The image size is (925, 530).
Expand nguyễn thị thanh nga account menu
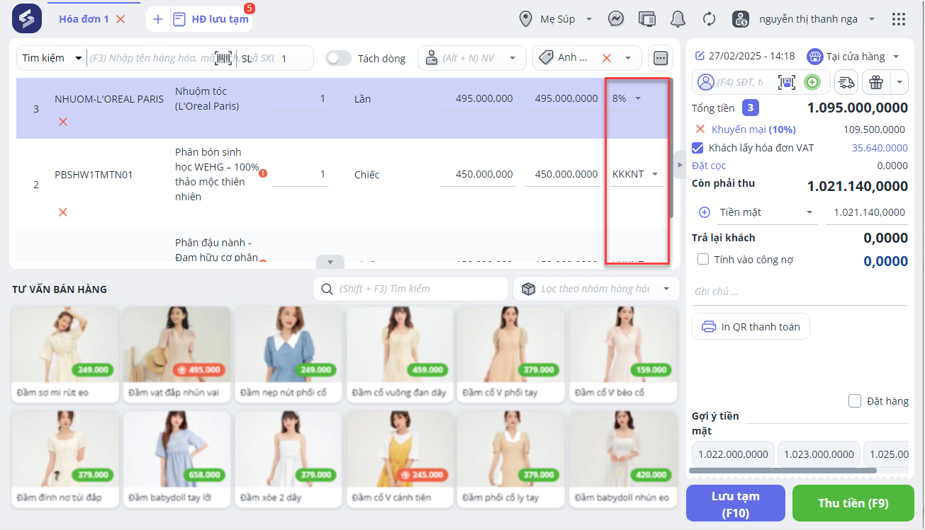click(871, 19)
